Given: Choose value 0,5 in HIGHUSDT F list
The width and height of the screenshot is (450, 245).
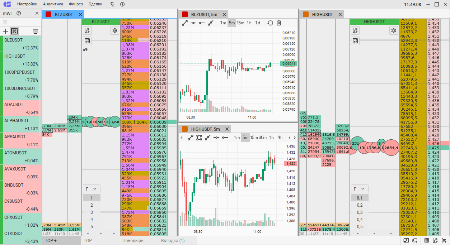Looking at the screenshot, I should pyautogui.click(x=360, y=226).
